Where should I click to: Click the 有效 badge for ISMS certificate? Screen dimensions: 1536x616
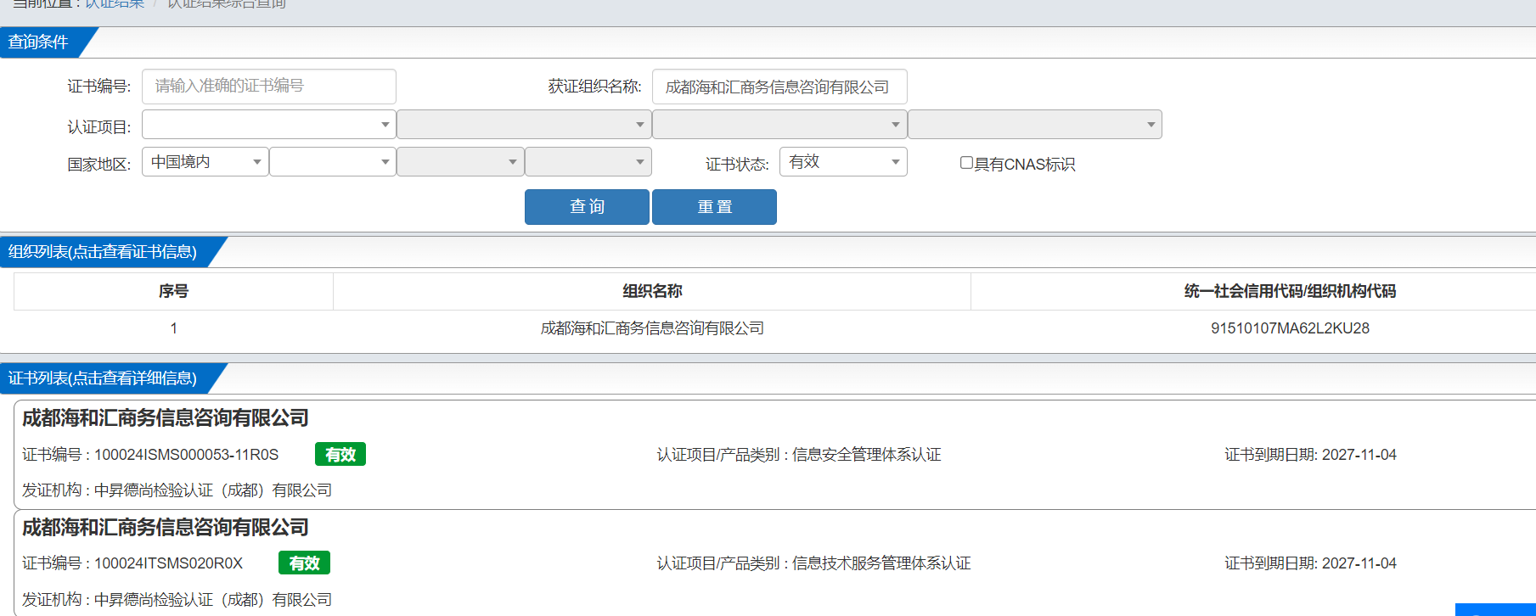click(340, 455)
